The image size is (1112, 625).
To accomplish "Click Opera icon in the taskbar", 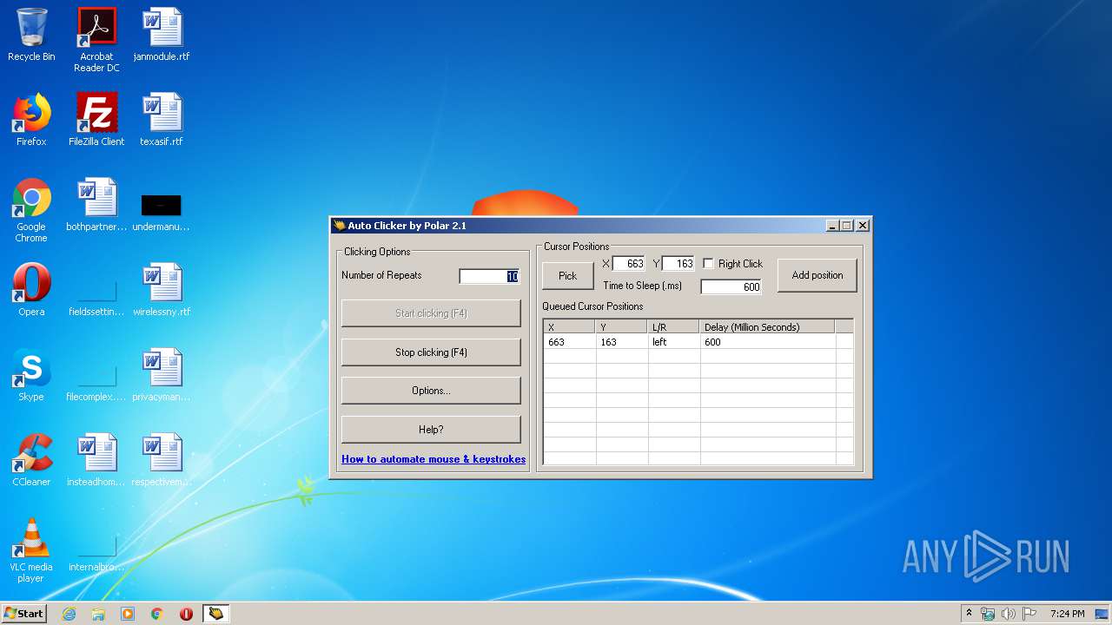I will pos(186,614).
